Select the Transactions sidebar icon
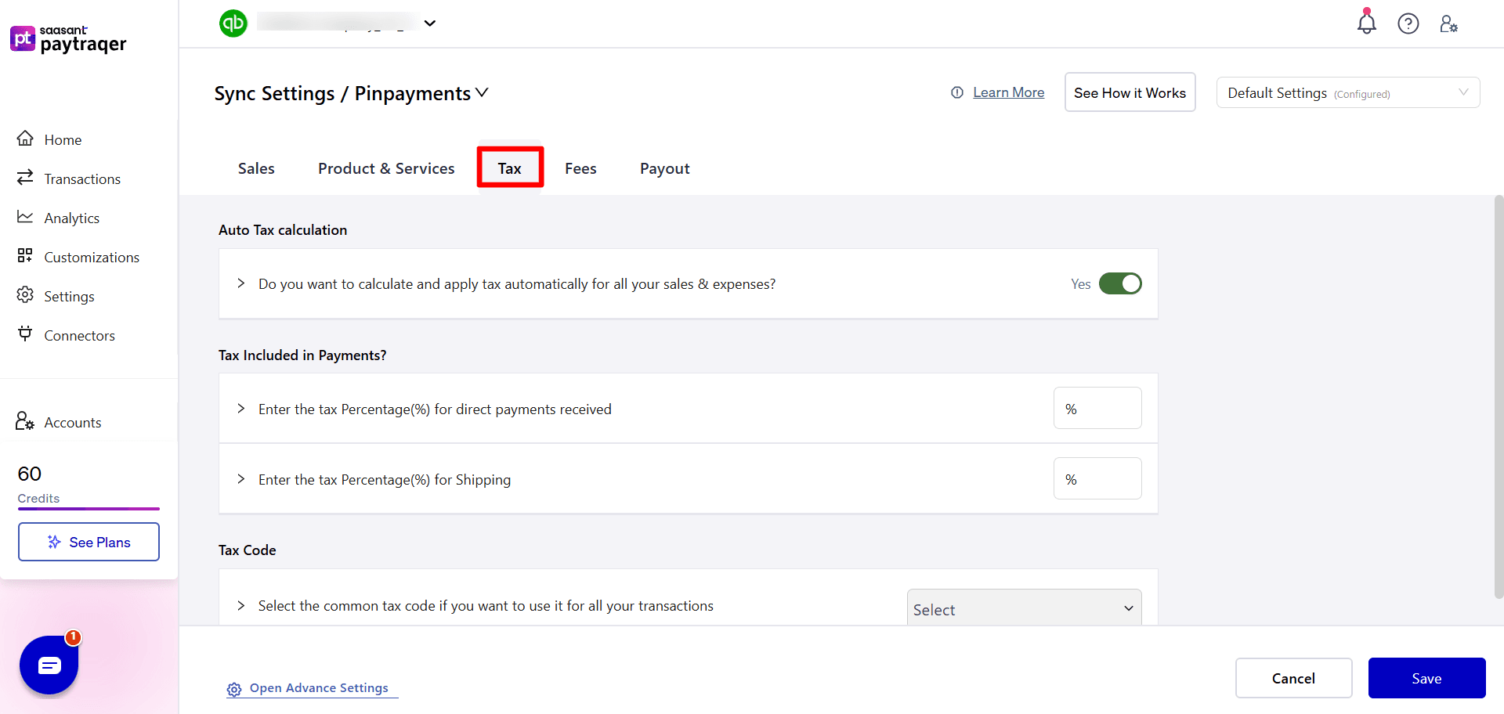This screenshot has height=714, width=1504. click(26, 178)
